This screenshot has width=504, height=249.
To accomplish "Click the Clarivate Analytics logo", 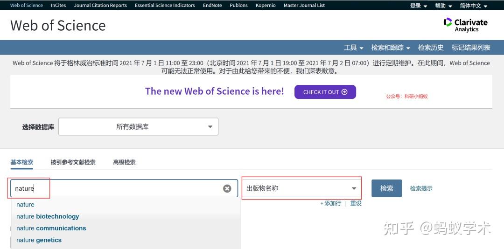I will pyautogui.click(x=465, y=25).
